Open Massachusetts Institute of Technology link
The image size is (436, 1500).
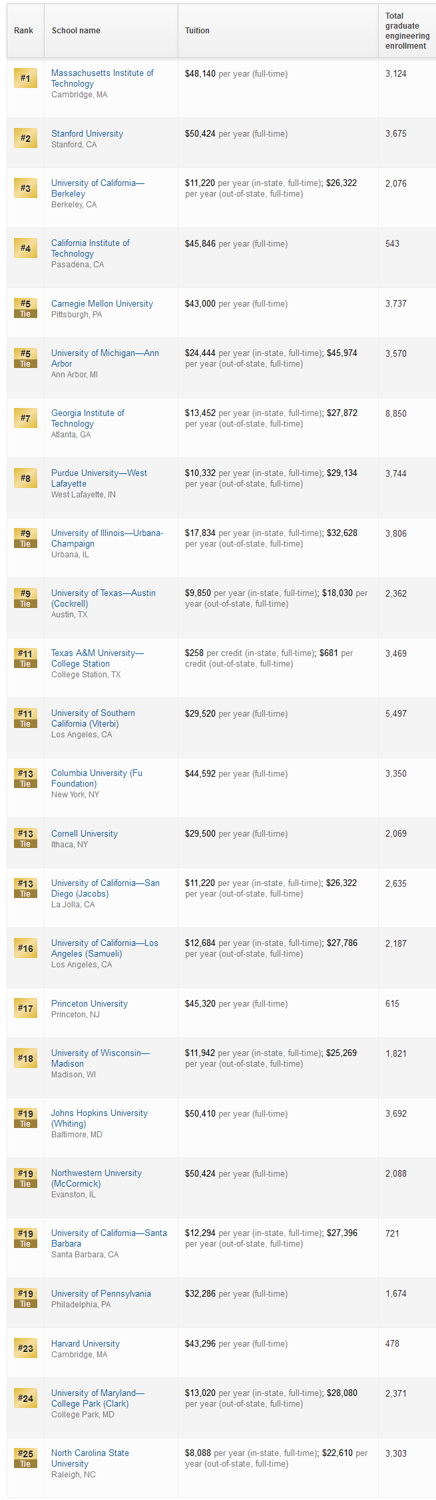point(102,78)
